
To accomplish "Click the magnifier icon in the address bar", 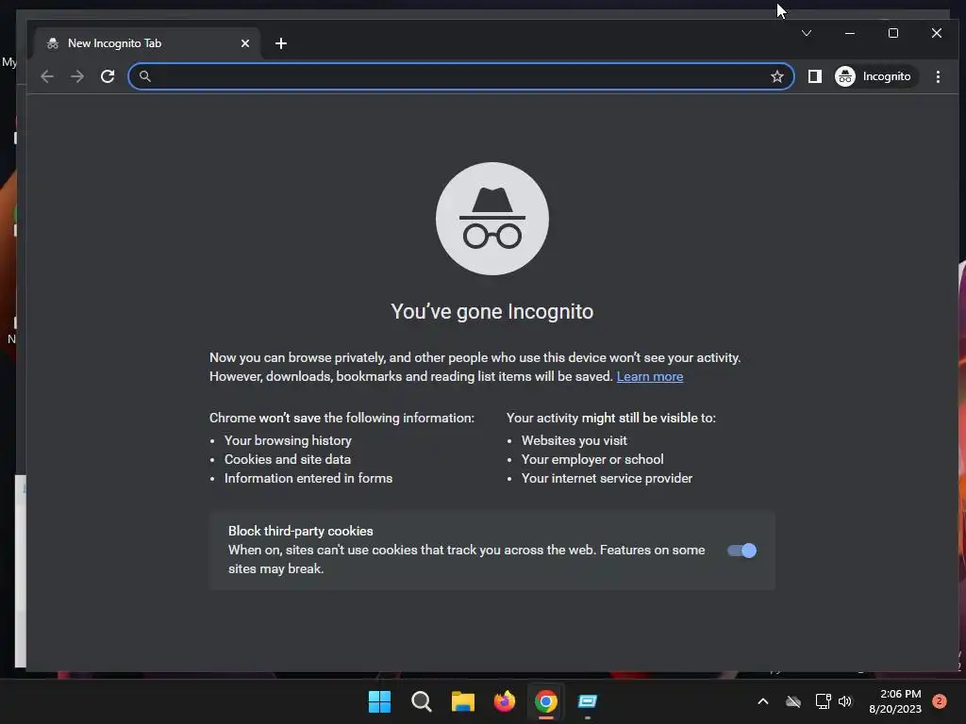I will tap(144, 76).
